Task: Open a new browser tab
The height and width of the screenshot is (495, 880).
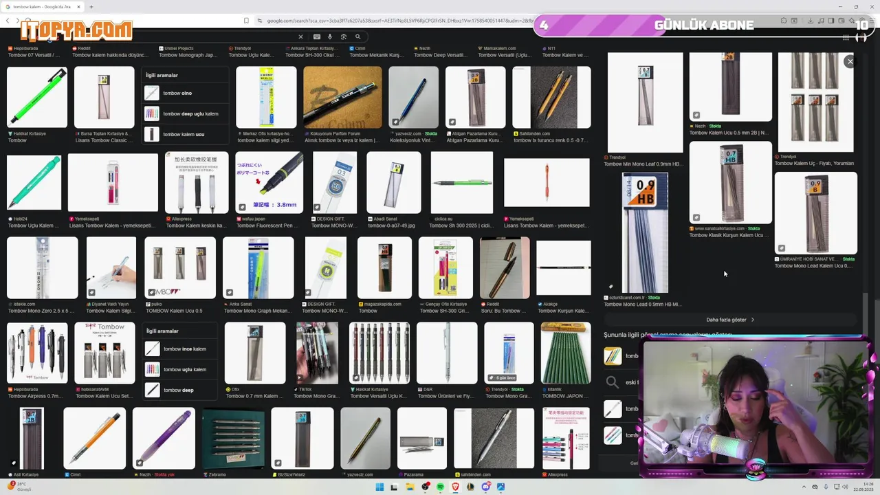Action: click(91, 7)
